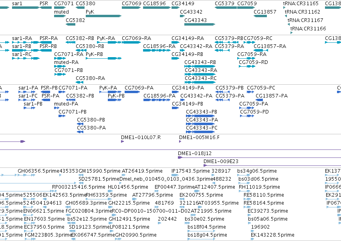Open the CG7069-RA transcript label
The width and height of the screenshot is (341, 241).
tap(136, 38)
